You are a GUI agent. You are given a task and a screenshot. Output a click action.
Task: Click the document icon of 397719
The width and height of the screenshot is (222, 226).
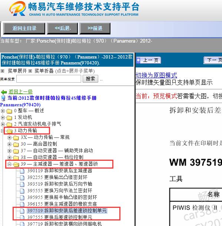[22, 224]
